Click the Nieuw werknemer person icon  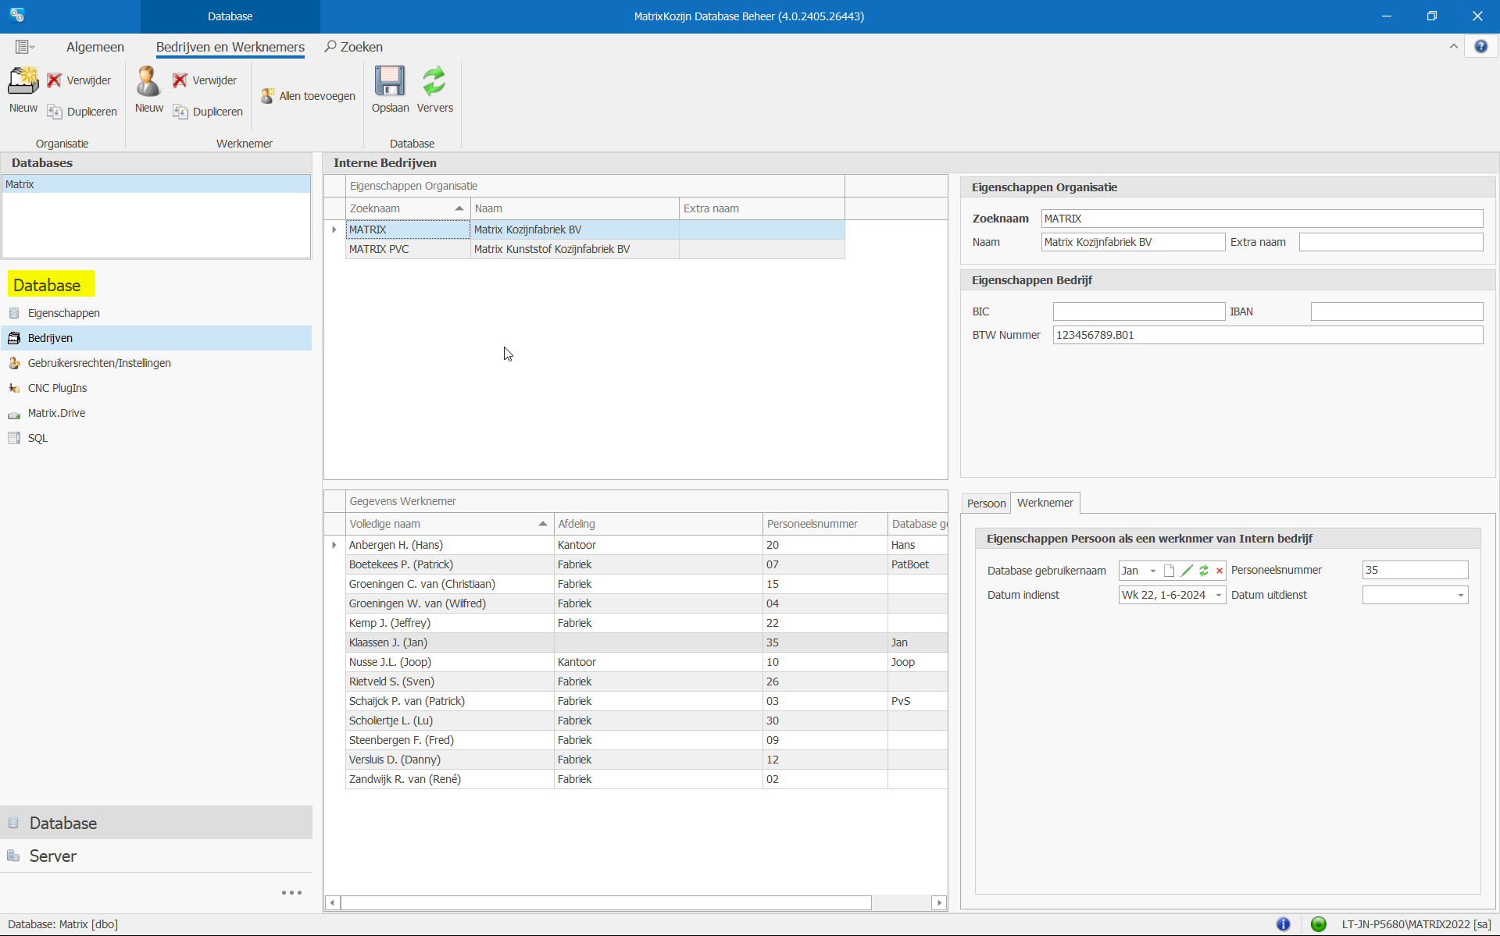(x=148, y=81)
